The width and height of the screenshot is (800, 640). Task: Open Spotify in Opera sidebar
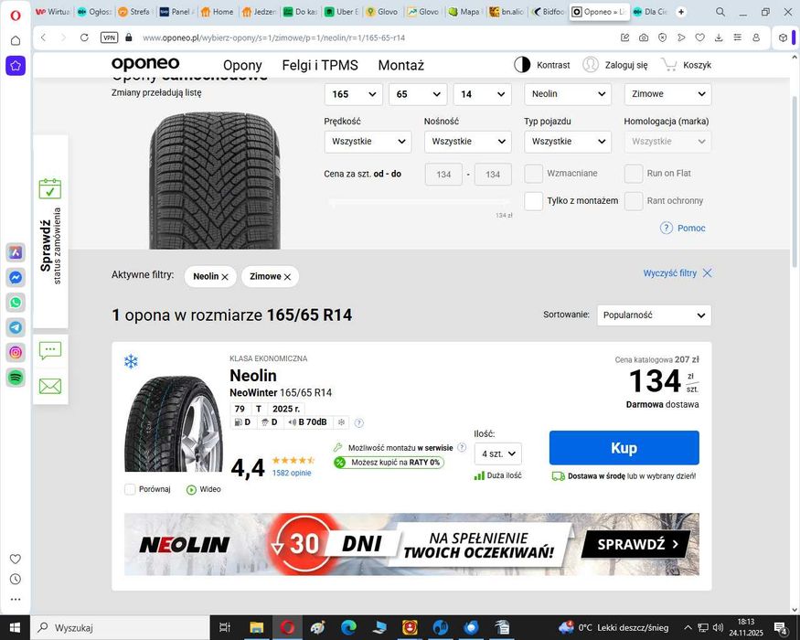click(16, 378)
